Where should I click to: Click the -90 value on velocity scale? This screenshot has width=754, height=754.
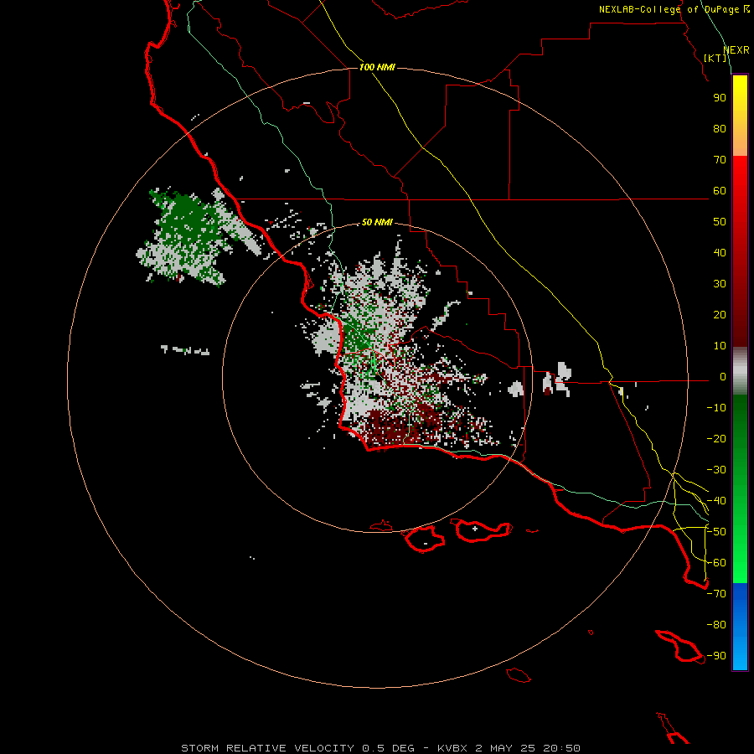[716, 656]
